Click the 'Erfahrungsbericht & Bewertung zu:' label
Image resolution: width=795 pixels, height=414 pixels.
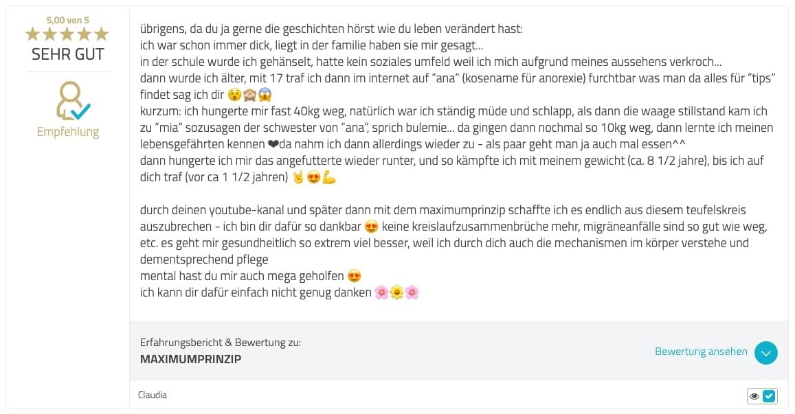(220, 343)
